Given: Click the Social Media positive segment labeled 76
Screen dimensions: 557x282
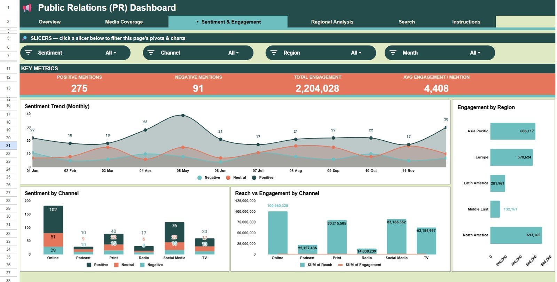Looking at the screenshot, I should point(174,232).
